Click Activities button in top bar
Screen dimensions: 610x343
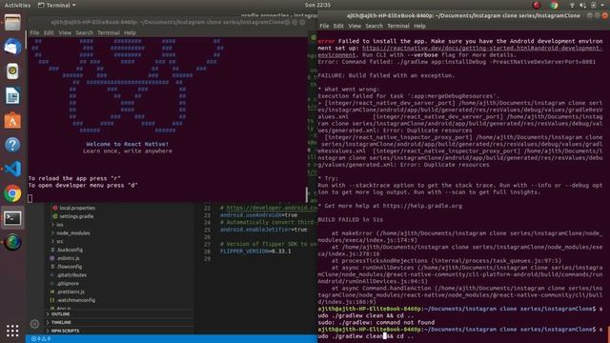(x=17, y=5)
